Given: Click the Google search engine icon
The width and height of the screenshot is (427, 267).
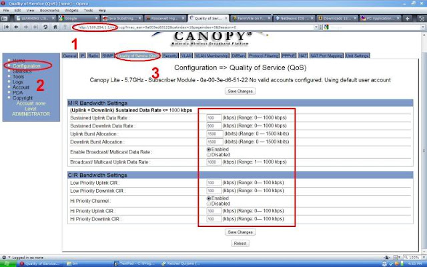Looking at the screenshot, I should [326, 27].
